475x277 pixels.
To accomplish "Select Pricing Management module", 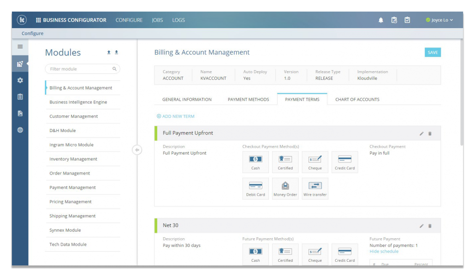I will (83, 202).
